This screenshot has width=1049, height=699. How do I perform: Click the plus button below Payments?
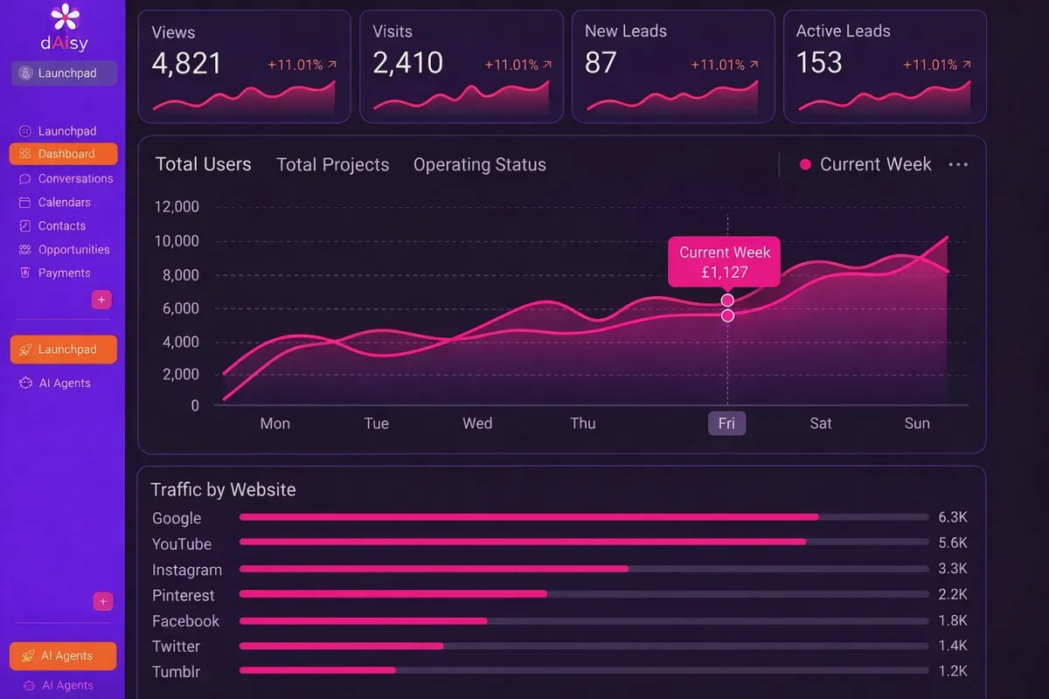pos(101,300)
